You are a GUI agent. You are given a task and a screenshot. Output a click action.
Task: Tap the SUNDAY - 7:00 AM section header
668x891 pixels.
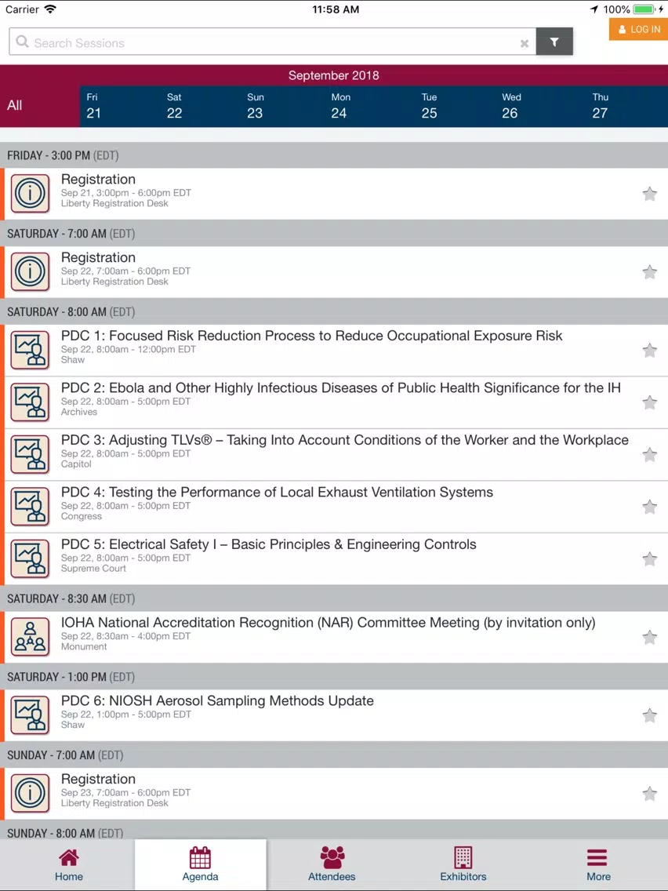pyautogui.click(x=334, y=755)
